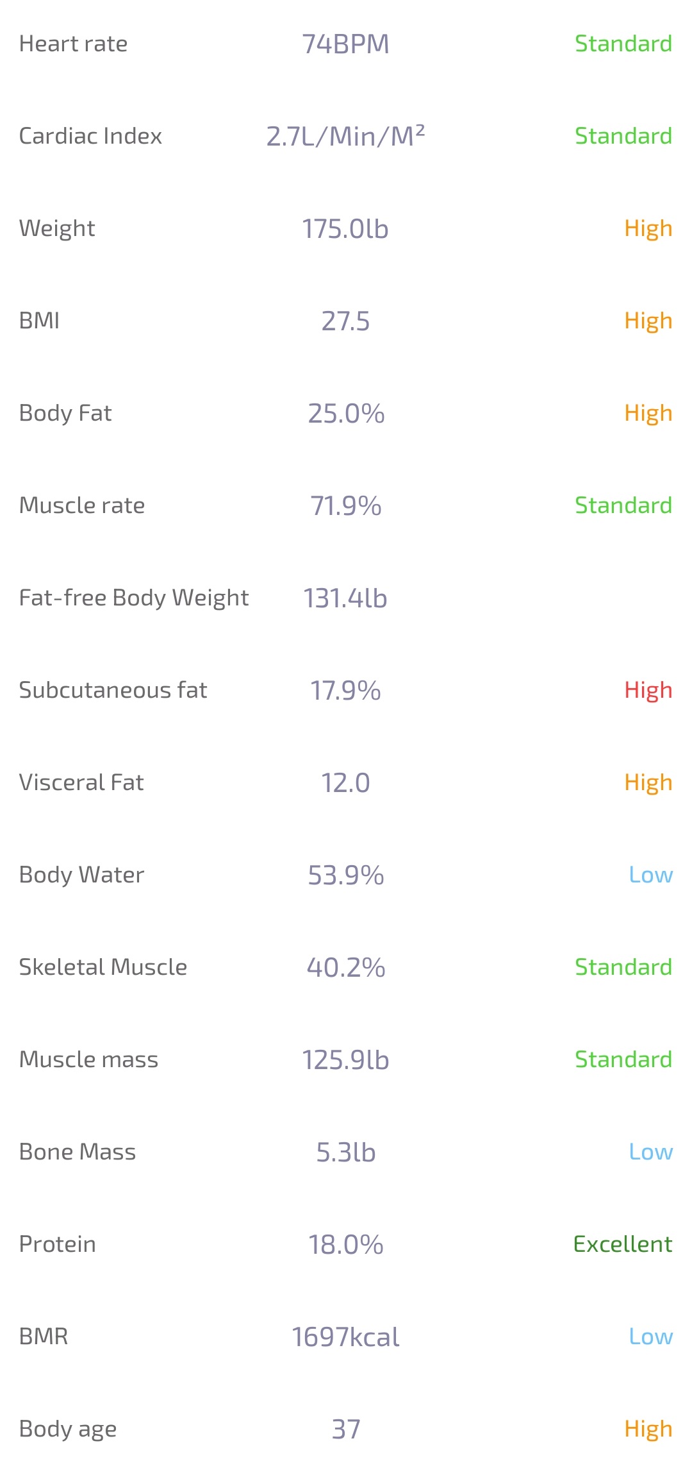Open the Skeletal Muscle 40.2% value
The image size is (692, 1459).
346,968
